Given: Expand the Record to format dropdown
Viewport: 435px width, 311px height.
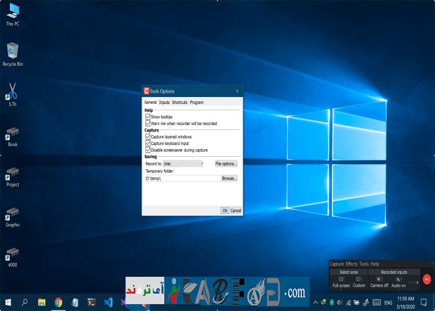Looking at the screenshot, I should point(202,164).
